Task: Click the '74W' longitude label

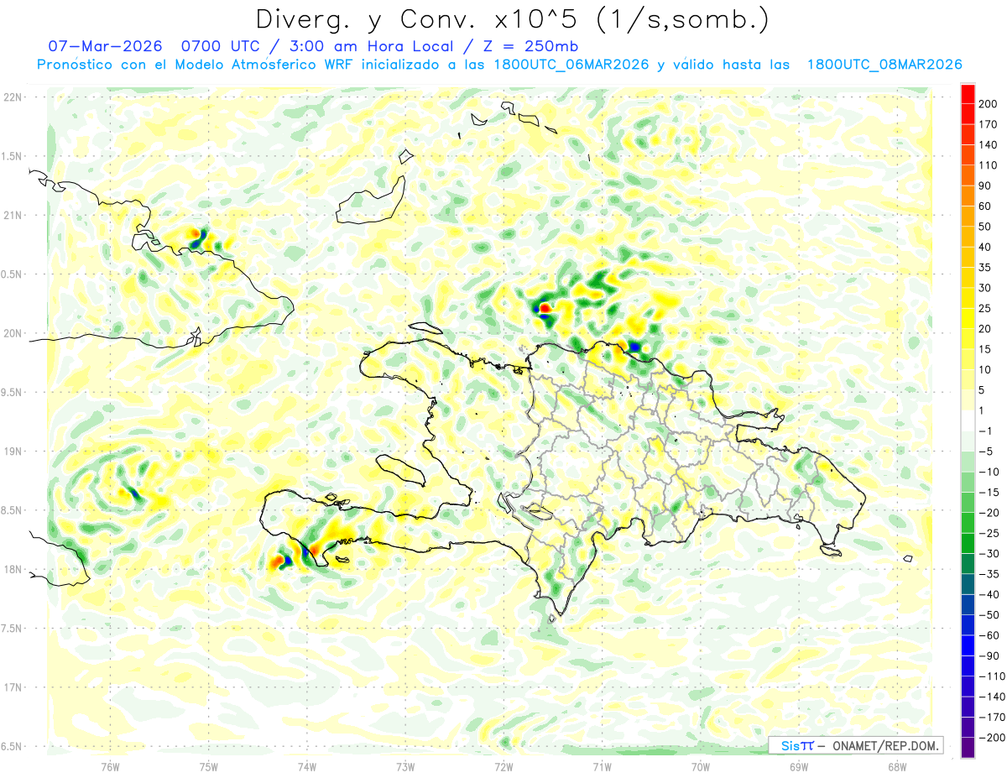Action: (x=307, y=767)
